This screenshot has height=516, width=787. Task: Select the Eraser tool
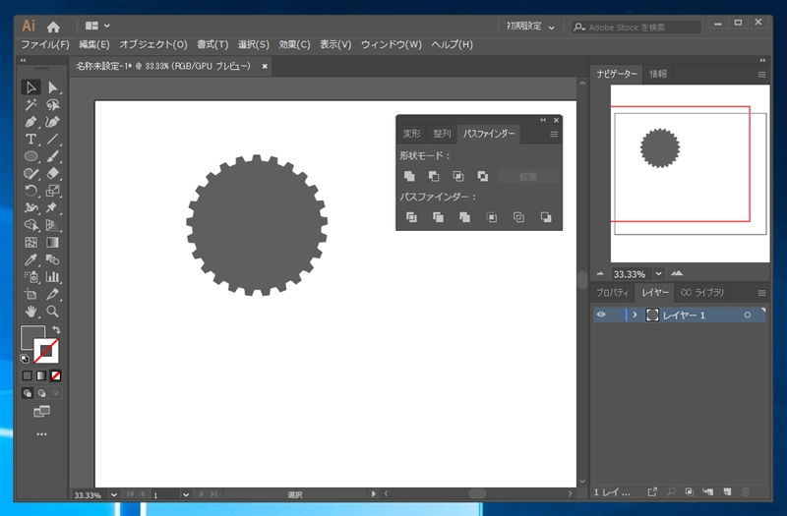[x=52, y=174]
